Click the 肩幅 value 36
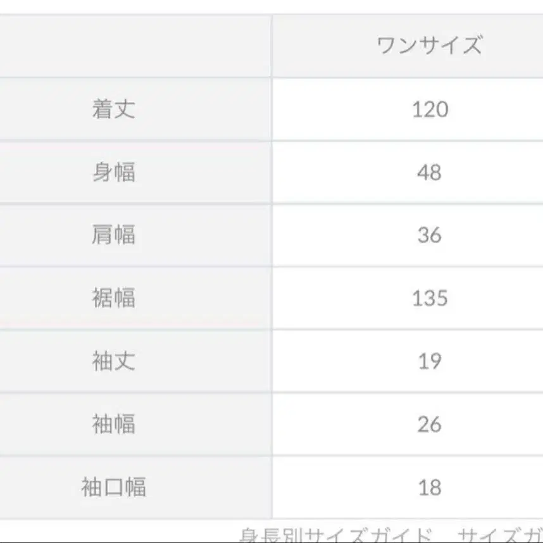Image resolution: width=543 pixels, height=543 pixels. click(x=429, y=235)
